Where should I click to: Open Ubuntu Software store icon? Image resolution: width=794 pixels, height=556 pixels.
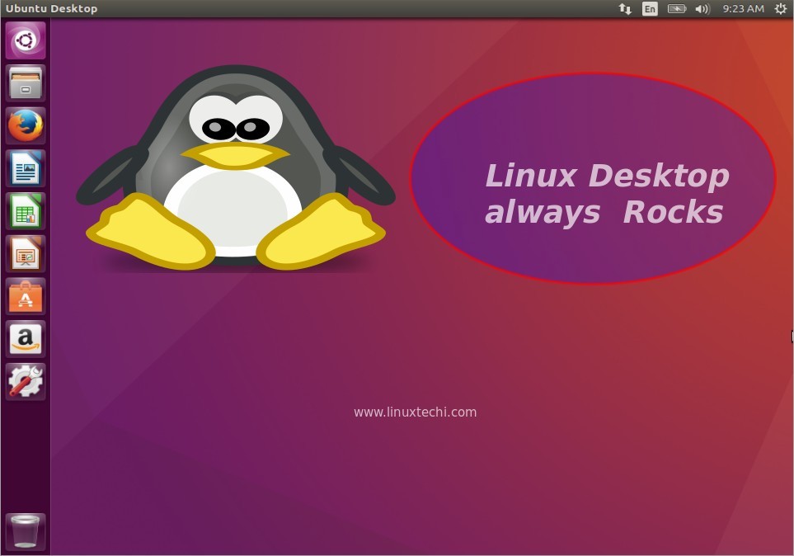pos(26,296)
